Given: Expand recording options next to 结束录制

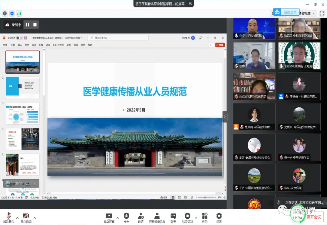Looking at the screenshot, I should pyautogui.click(x=196, y=218).
